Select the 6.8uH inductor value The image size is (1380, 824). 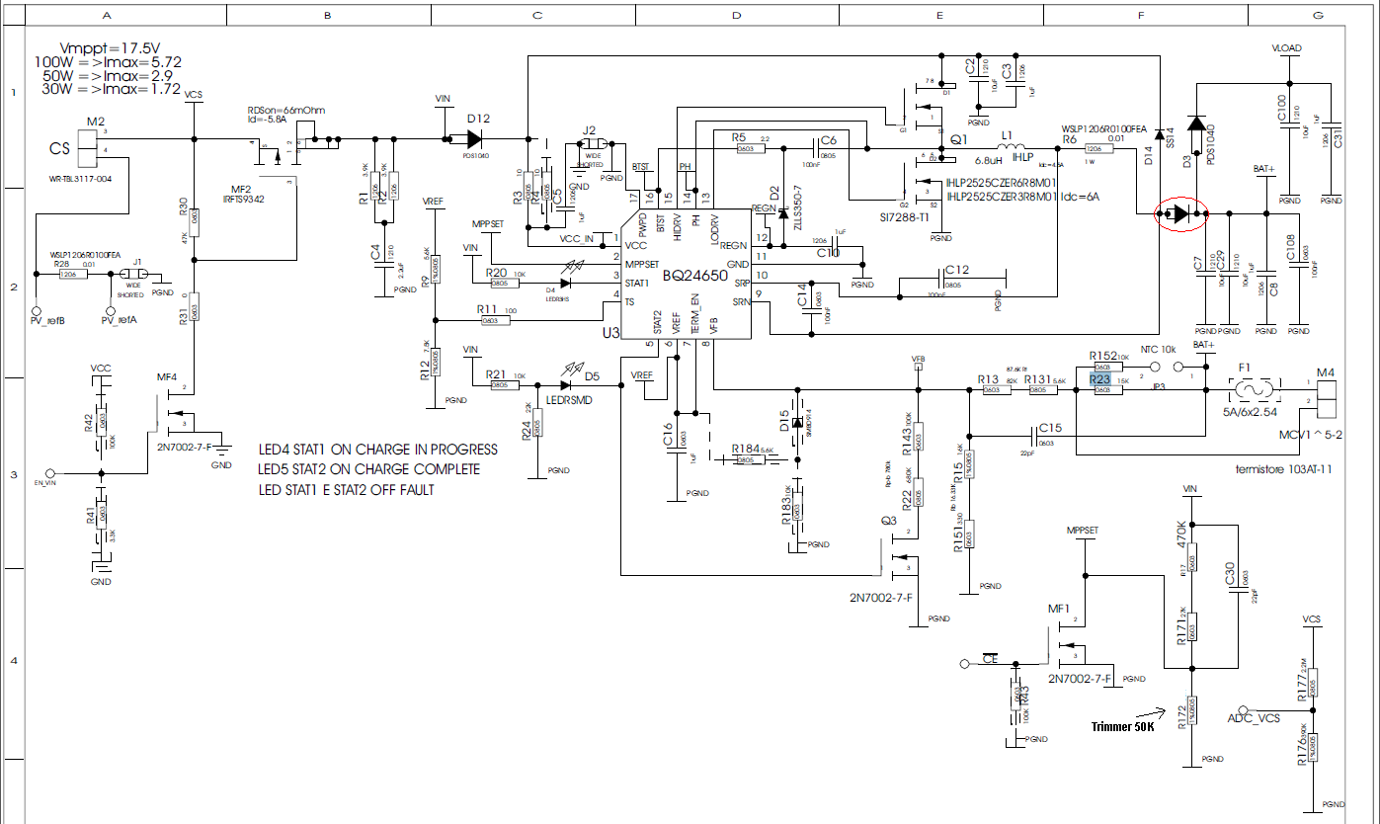tap(990, 160)
